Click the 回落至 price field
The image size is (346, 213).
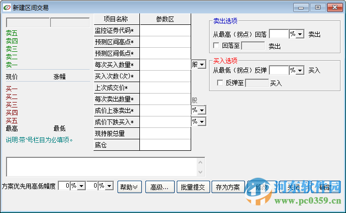253,46
